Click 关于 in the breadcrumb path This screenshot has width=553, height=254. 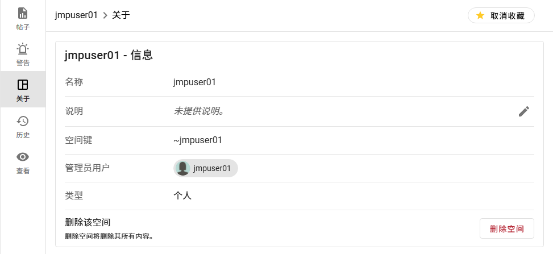click(121, 15)
